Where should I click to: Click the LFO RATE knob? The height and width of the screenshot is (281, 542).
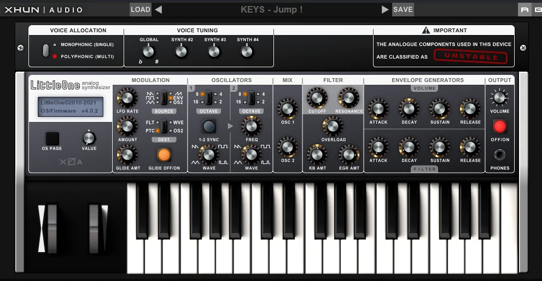127,98
